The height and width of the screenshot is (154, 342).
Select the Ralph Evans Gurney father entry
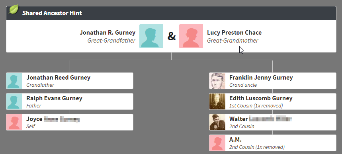click(x=70, y=101)
